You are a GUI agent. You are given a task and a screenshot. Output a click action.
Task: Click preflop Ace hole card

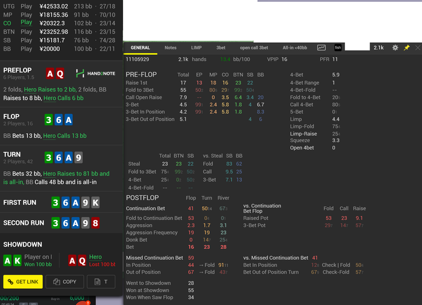pyautogui.click(x=50, y=74)
